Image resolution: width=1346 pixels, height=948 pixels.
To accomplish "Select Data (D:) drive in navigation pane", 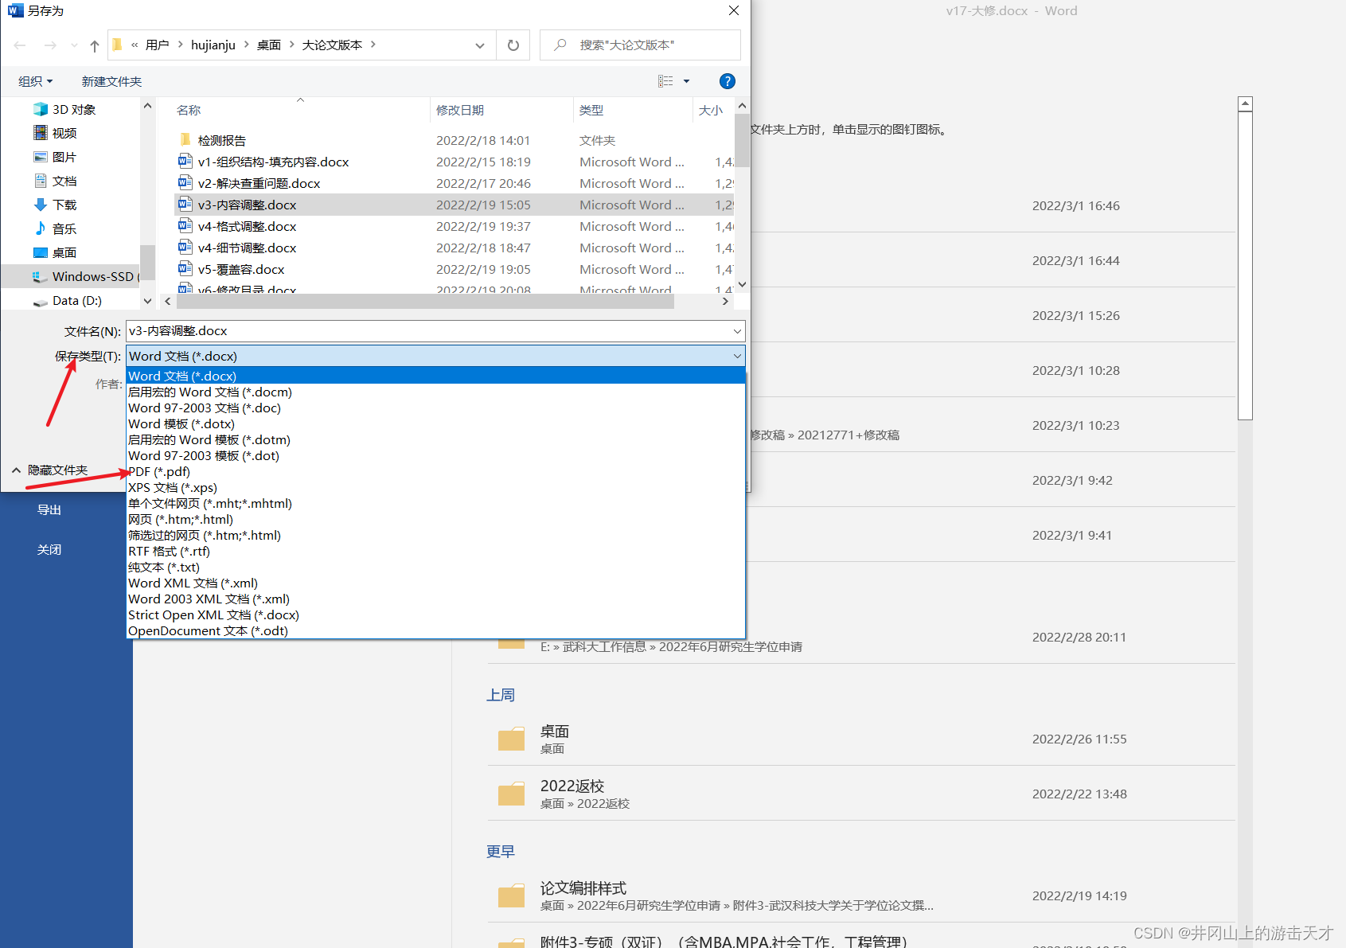I will tap(68, 300).
